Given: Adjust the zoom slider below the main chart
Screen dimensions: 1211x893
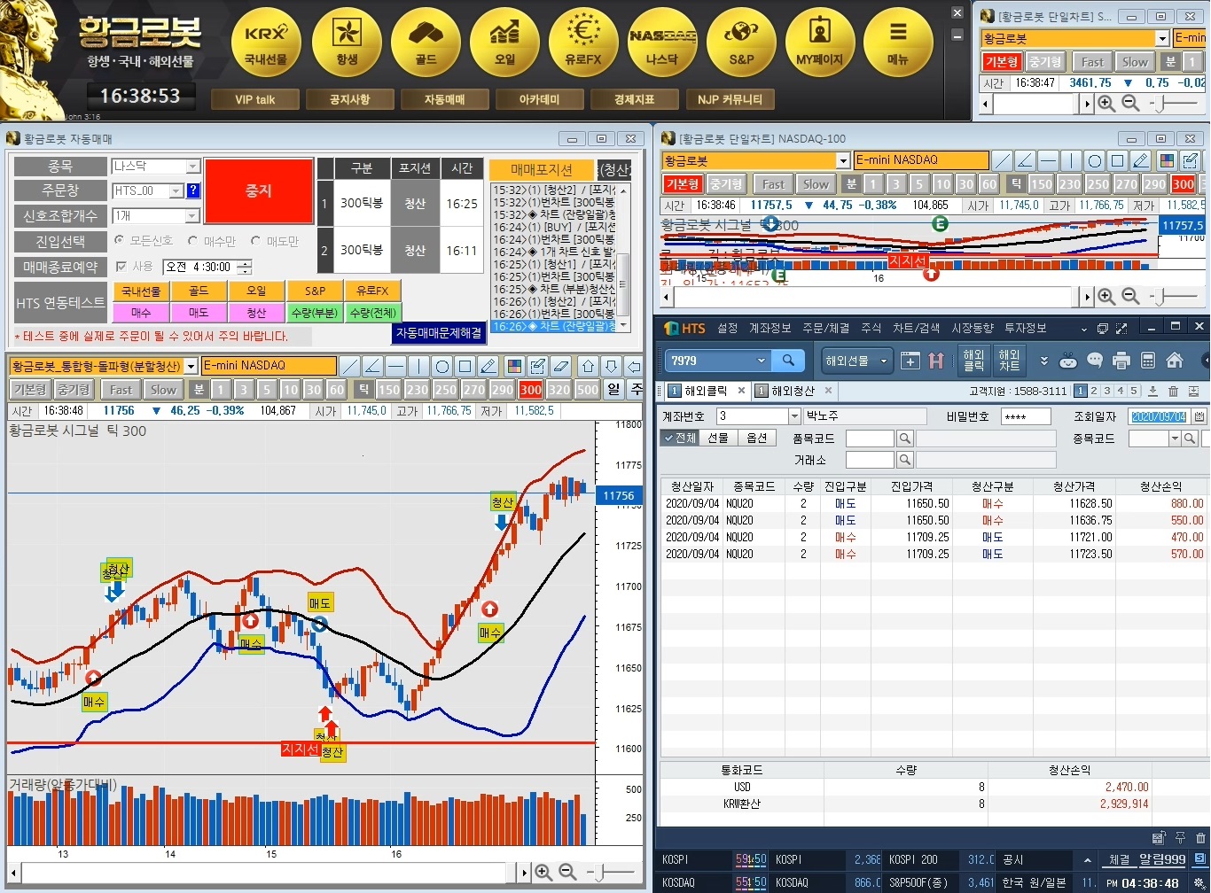Looking at the screenshot, I should pos(599,873).
